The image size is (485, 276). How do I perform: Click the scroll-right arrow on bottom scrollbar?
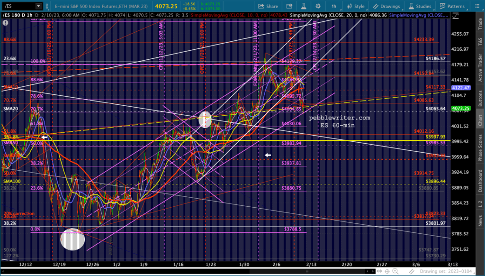(373, 272)
